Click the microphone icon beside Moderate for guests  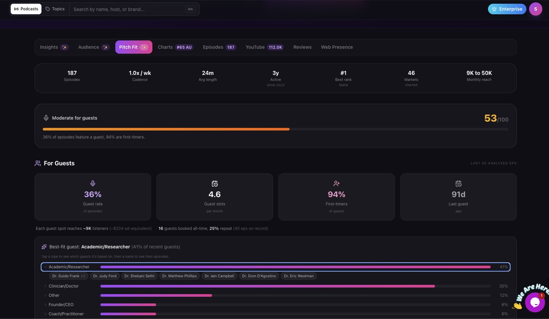coord(46,118)
